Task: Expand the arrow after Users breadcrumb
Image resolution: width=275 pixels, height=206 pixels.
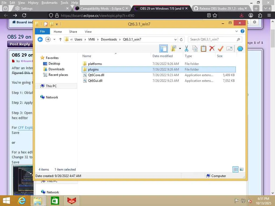Action: point(85,39)
